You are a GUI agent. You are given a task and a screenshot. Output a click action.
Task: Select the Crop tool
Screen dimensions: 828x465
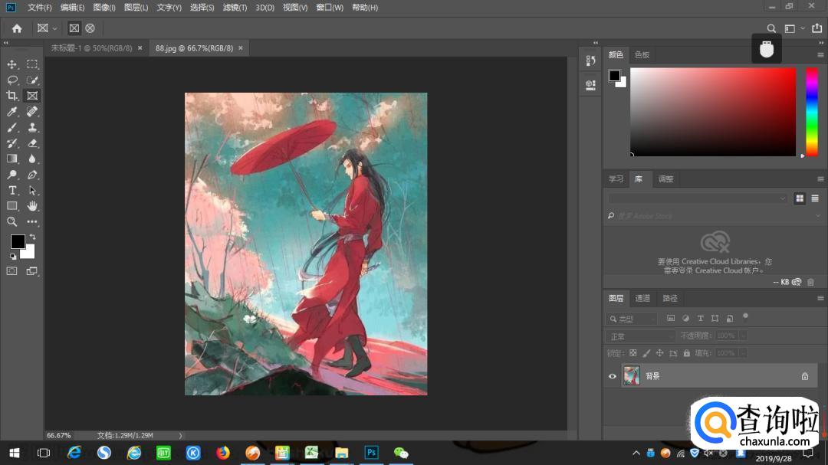point(11,96)
